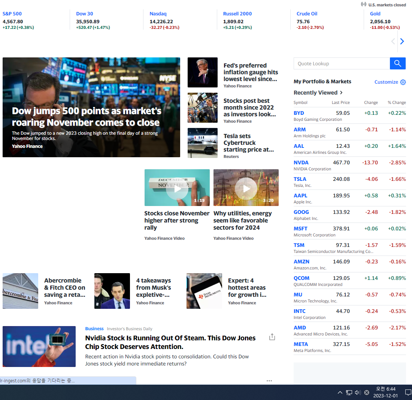Open 4 takeaways from Musk's article

(x=154, y=288)
